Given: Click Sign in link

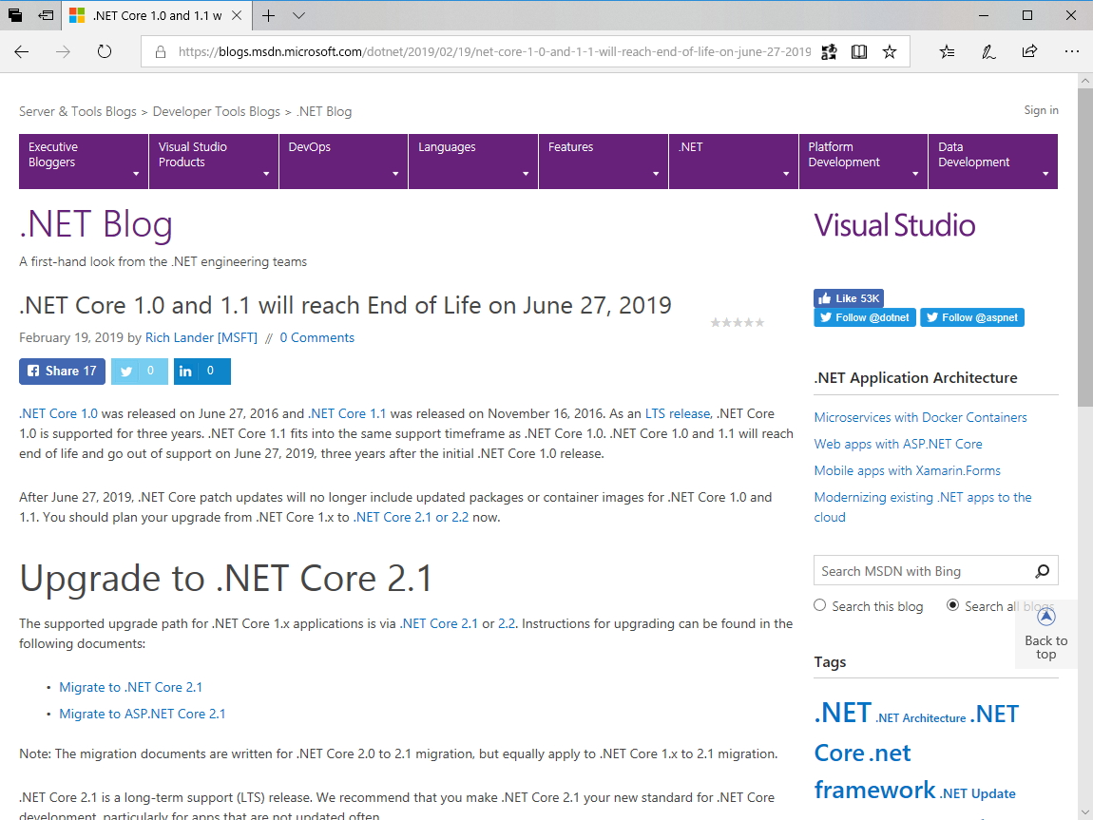Looking at the screenshot, I should point(1041,110).
